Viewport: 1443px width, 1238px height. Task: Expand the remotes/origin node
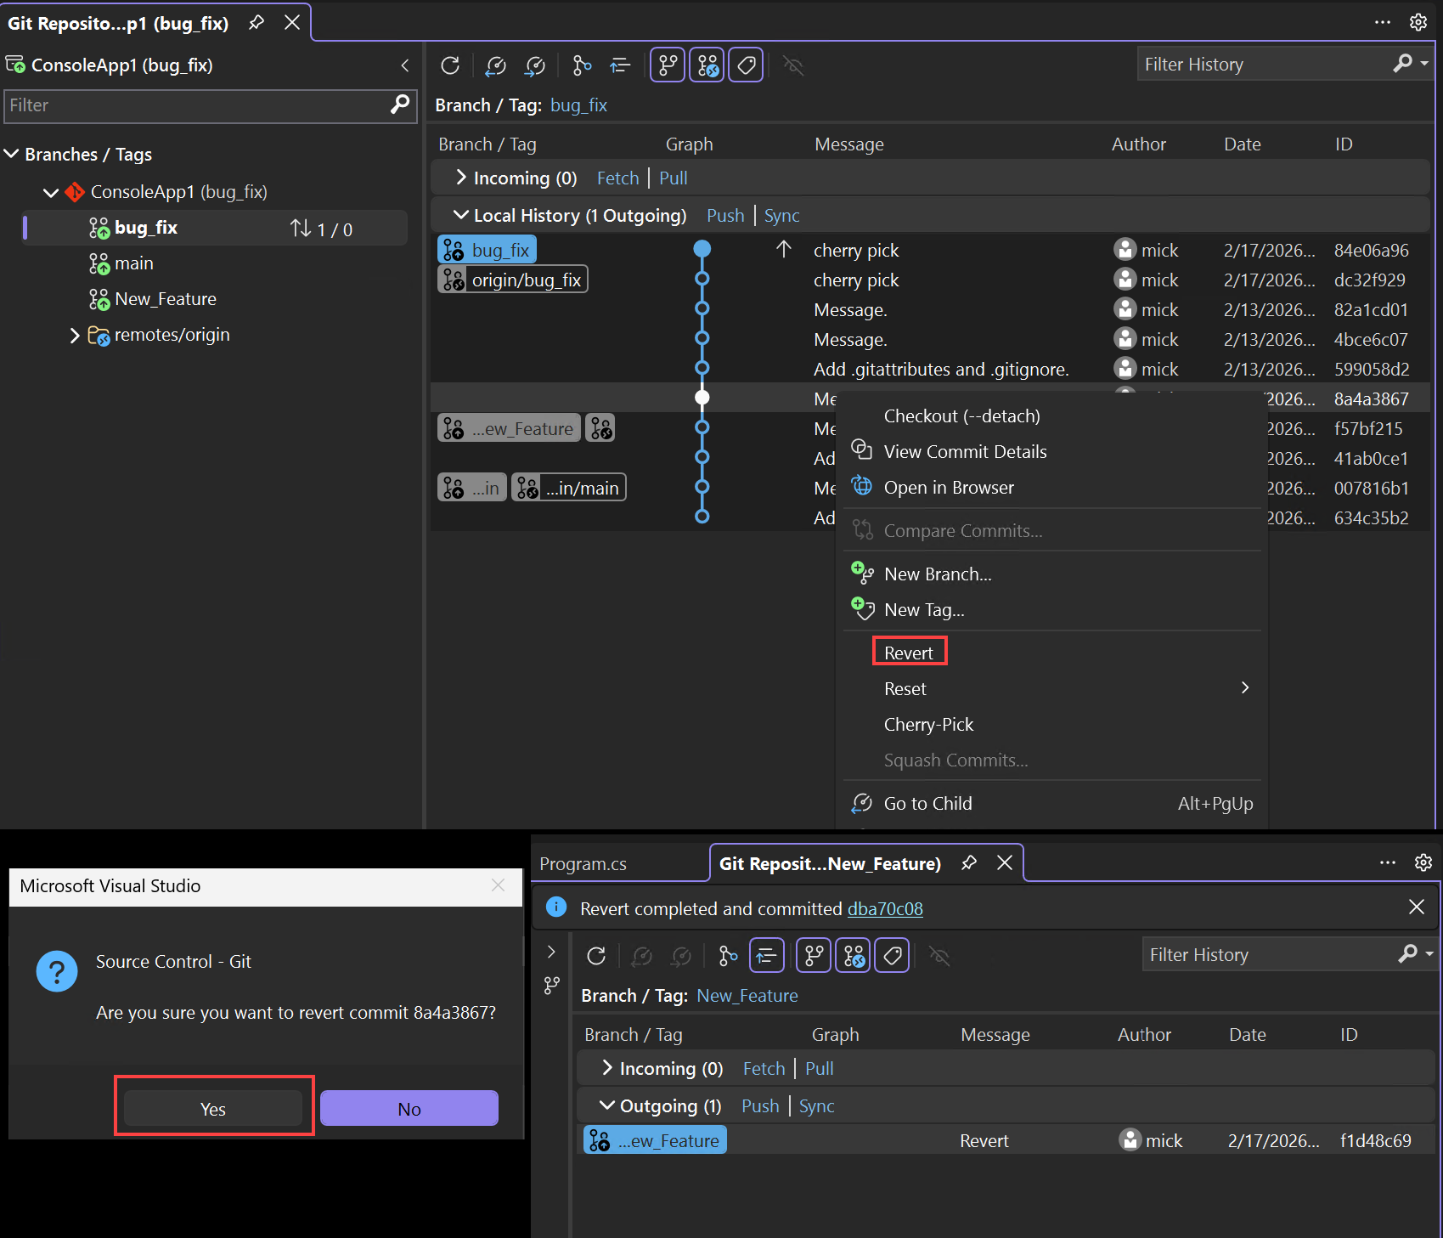(75, 335)
